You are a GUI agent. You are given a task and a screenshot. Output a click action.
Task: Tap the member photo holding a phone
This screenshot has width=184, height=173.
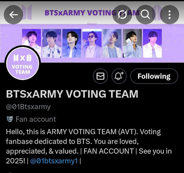tap(132, 43)
